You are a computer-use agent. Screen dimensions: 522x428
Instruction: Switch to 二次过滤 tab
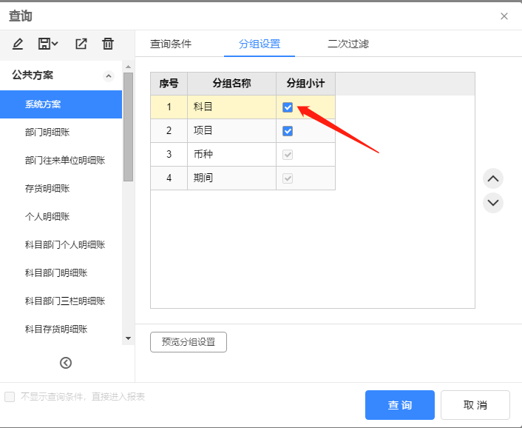click(348, 44)
